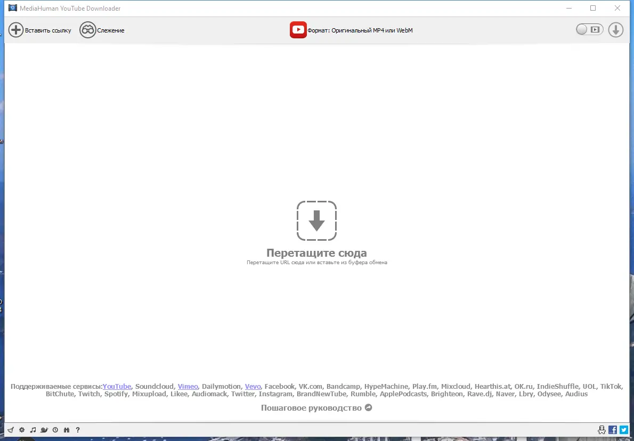
Task: Click the Instagram service name
Action: coord(275,394)
